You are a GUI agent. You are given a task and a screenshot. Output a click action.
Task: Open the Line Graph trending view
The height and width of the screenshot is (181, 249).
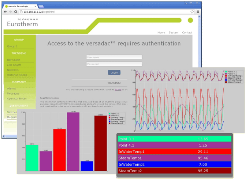pos(14,65)
